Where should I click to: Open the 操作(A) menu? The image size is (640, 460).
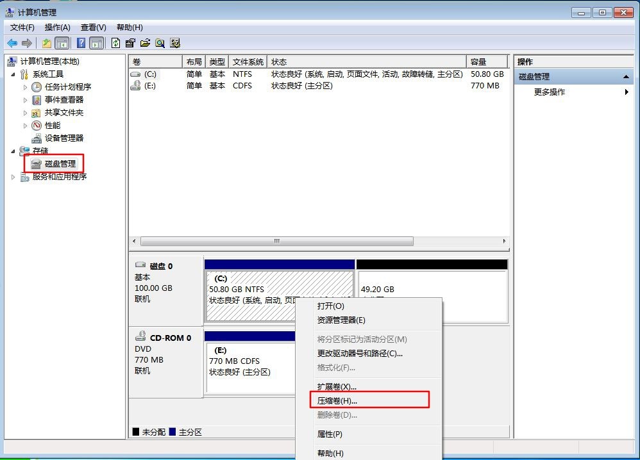click(57, 28)
